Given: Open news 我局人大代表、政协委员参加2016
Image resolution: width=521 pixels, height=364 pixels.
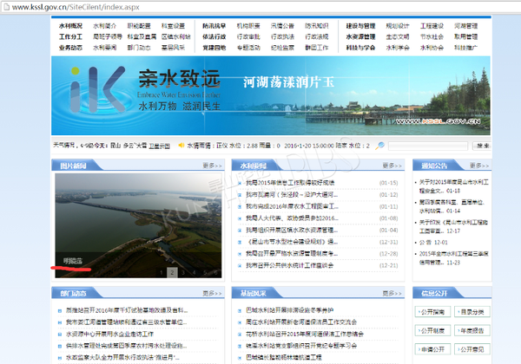Looking at the screenshot, I should click(292, 218).
